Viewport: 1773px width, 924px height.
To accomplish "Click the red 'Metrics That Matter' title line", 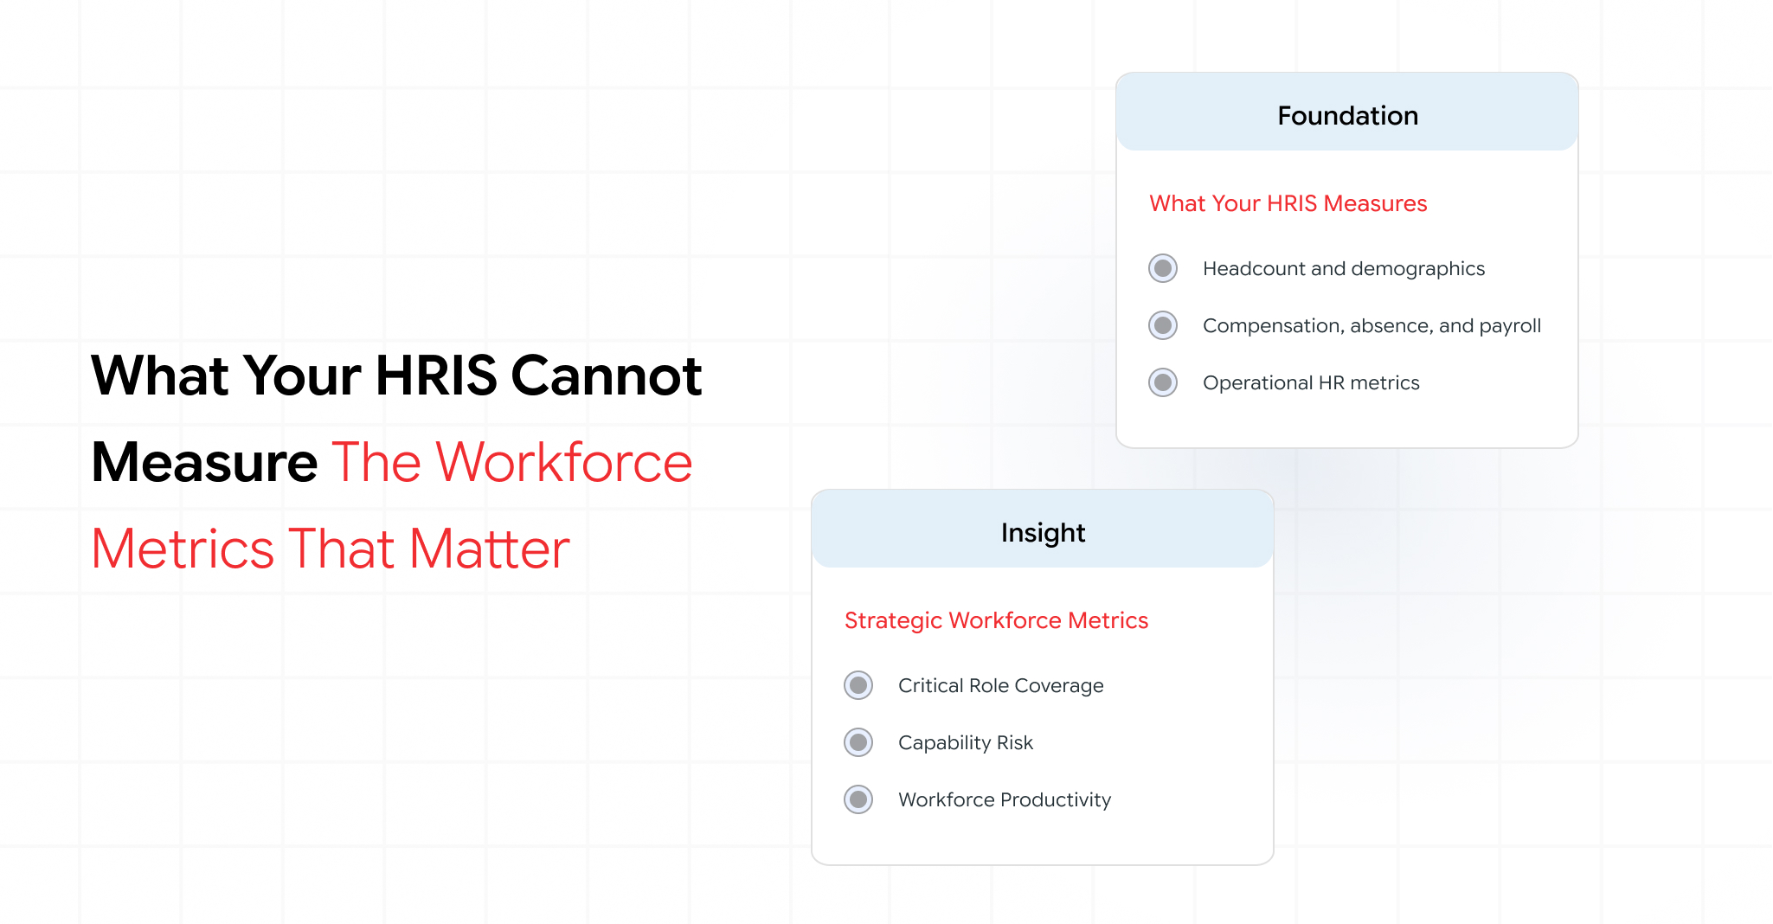I will pos(331,549).
